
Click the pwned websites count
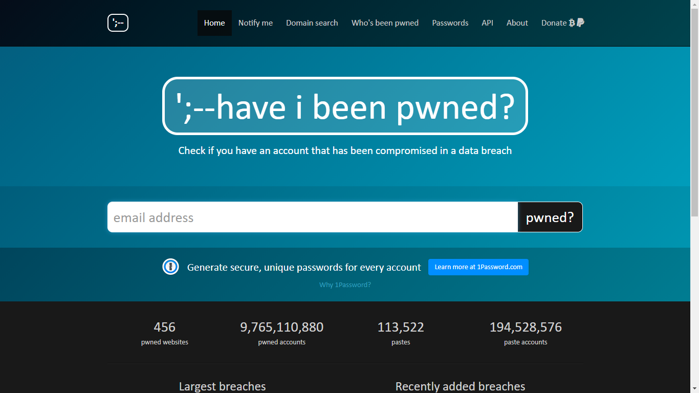pyautogui.click(x=164, y=333)
